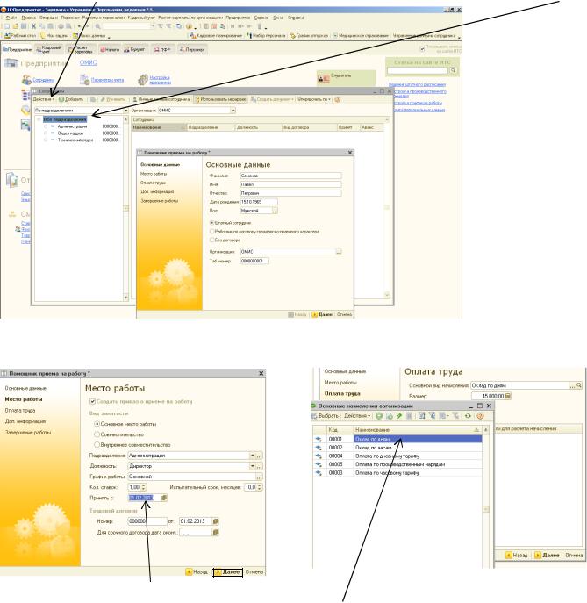The image size is (587, 603).
Task: Click the pencil edit icon in Основные начисления toolbar
Action: (x=399, y=416)
